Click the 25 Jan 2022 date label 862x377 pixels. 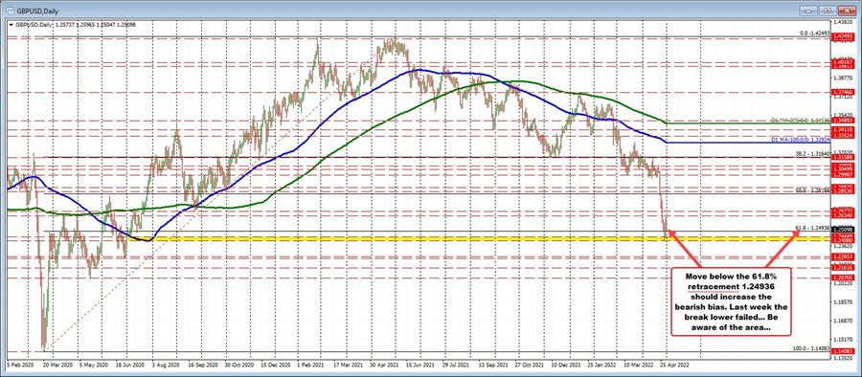point(601,365)
